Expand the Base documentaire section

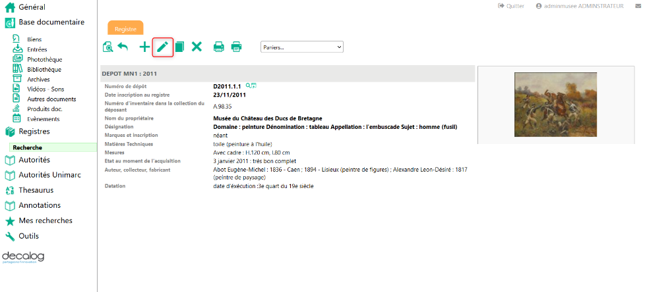[x=51, y=22]
